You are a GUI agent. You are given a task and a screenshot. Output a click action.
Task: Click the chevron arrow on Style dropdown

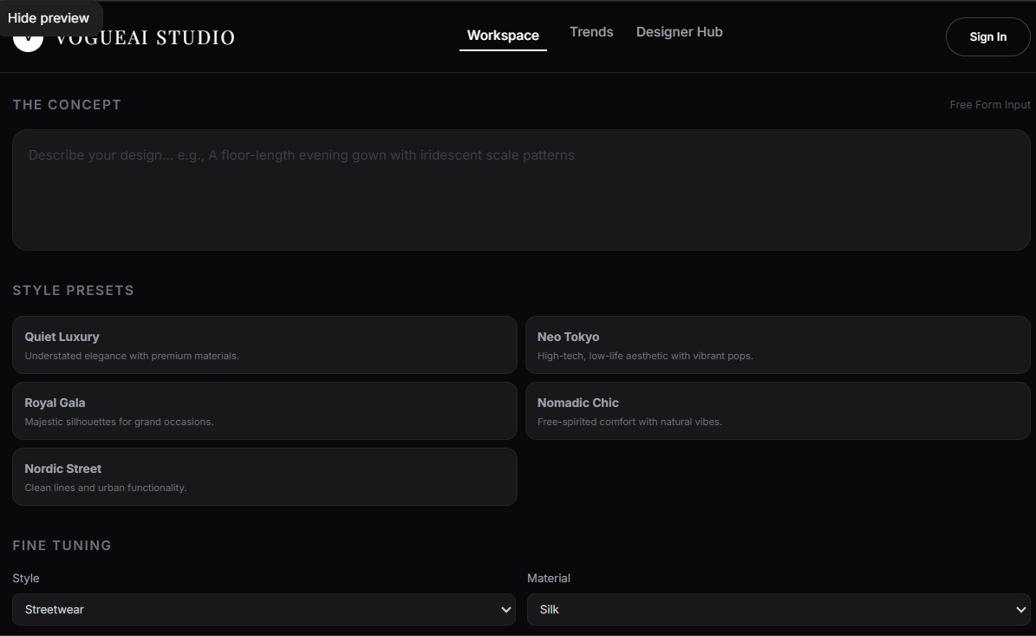tap(506, 610)
